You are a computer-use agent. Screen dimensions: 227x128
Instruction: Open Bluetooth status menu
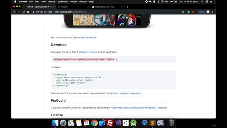click(x=158, y=1)
